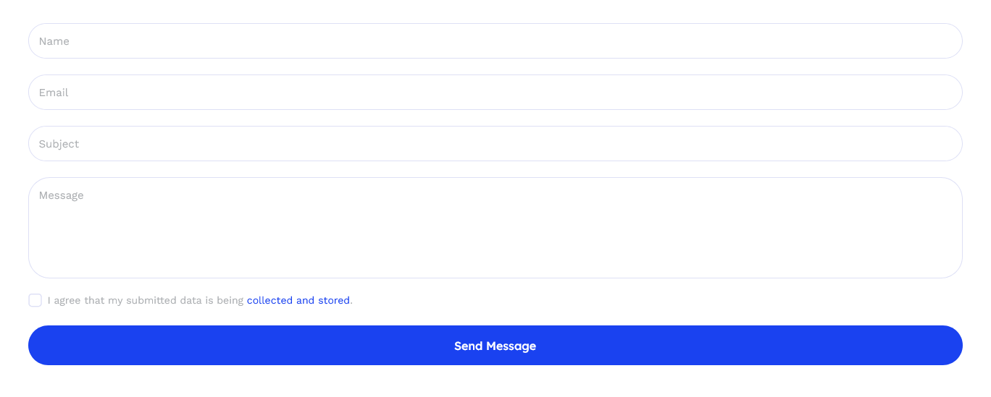This screenshot has width=991, height=397.
Task: Click the field directly above the Message box
Action: pos(495,144)
